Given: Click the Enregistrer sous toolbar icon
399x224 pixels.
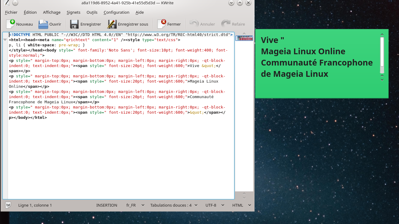Looking at the screenshot, I should [x=112, y=24].
